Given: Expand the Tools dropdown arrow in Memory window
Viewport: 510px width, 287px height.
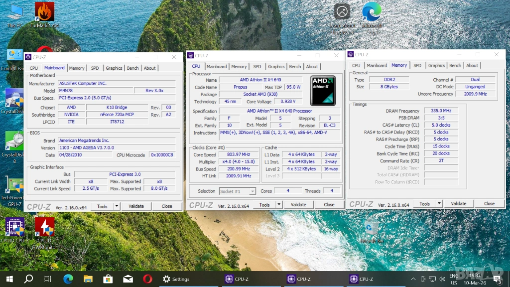Looking at the screenshot, I should [x=439, y=203].
